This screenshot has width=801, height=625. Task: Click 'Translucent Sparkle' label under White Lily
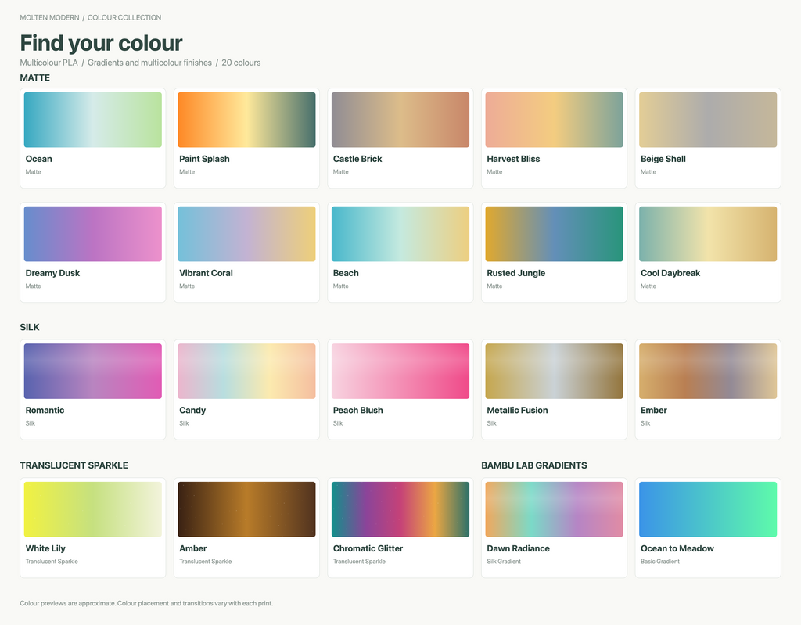(x=52, y=562)
